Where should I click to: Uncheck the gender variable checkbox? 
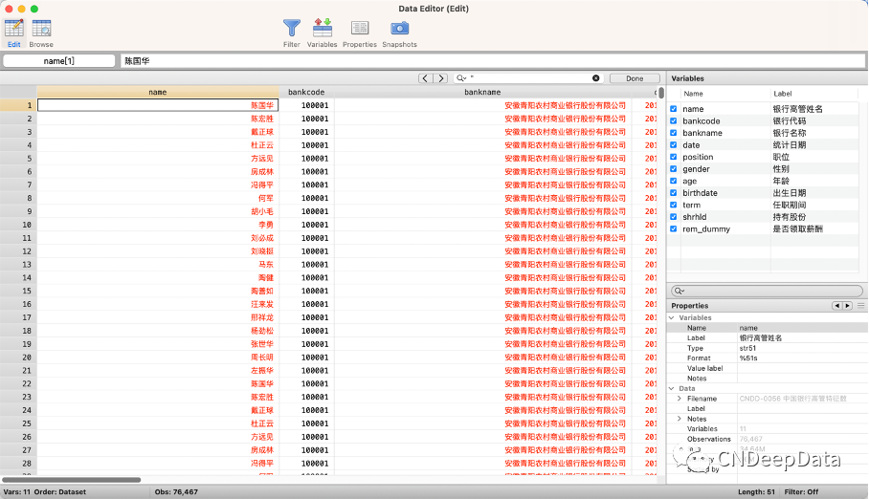click(674, 169)
